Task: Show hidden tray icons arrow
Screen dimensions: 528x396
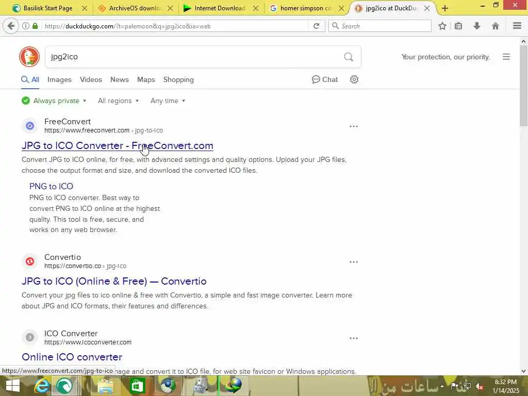Action: point(442,387)
